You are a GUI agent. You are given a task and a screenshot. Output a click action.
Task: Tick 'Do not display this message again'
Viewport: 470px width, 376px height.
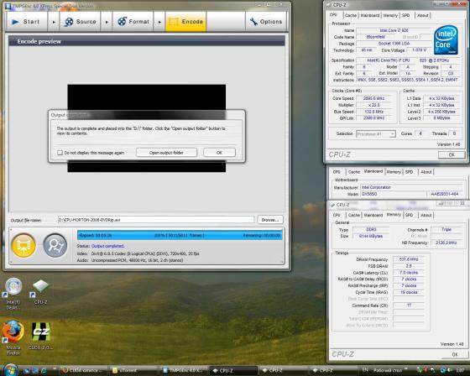pyautogui.click(x=60, y=153)
